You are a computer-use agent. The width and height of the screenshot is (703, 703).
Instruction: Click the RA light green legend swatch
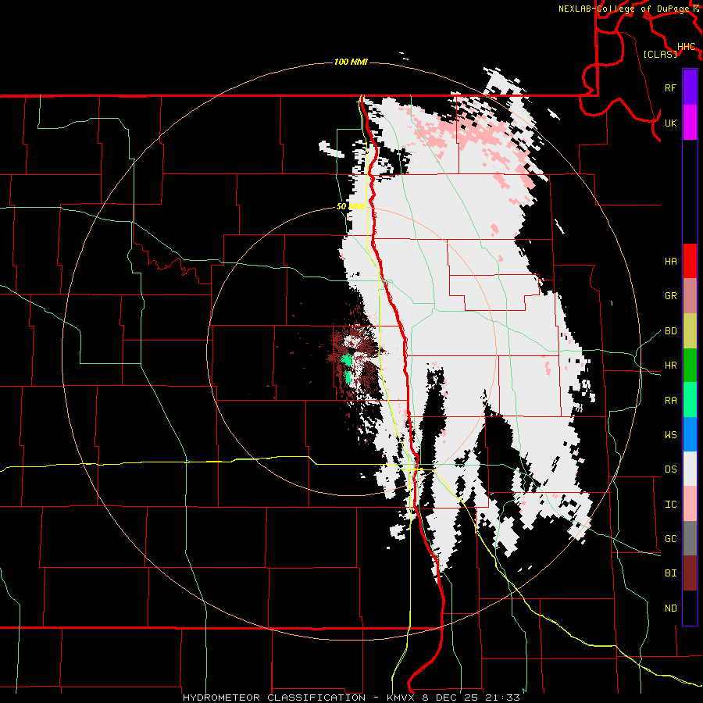(x=690, y=400)
